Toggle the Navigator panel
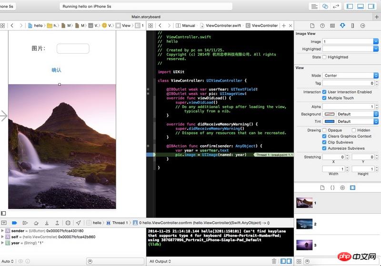 pyautogui.click(x=350, y=7)
